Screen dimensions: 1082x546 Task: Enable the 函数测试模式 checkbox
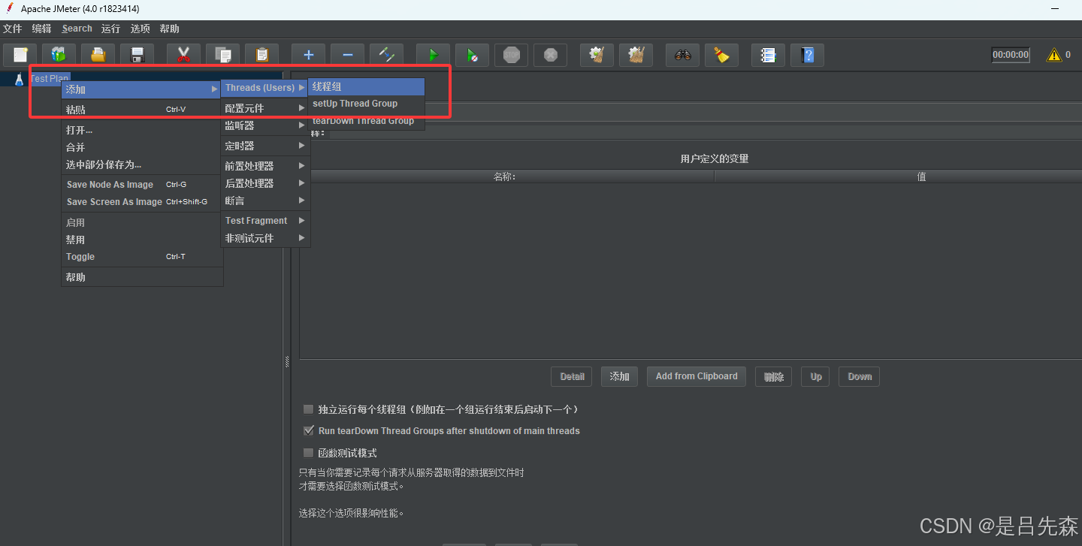[308, 453]
